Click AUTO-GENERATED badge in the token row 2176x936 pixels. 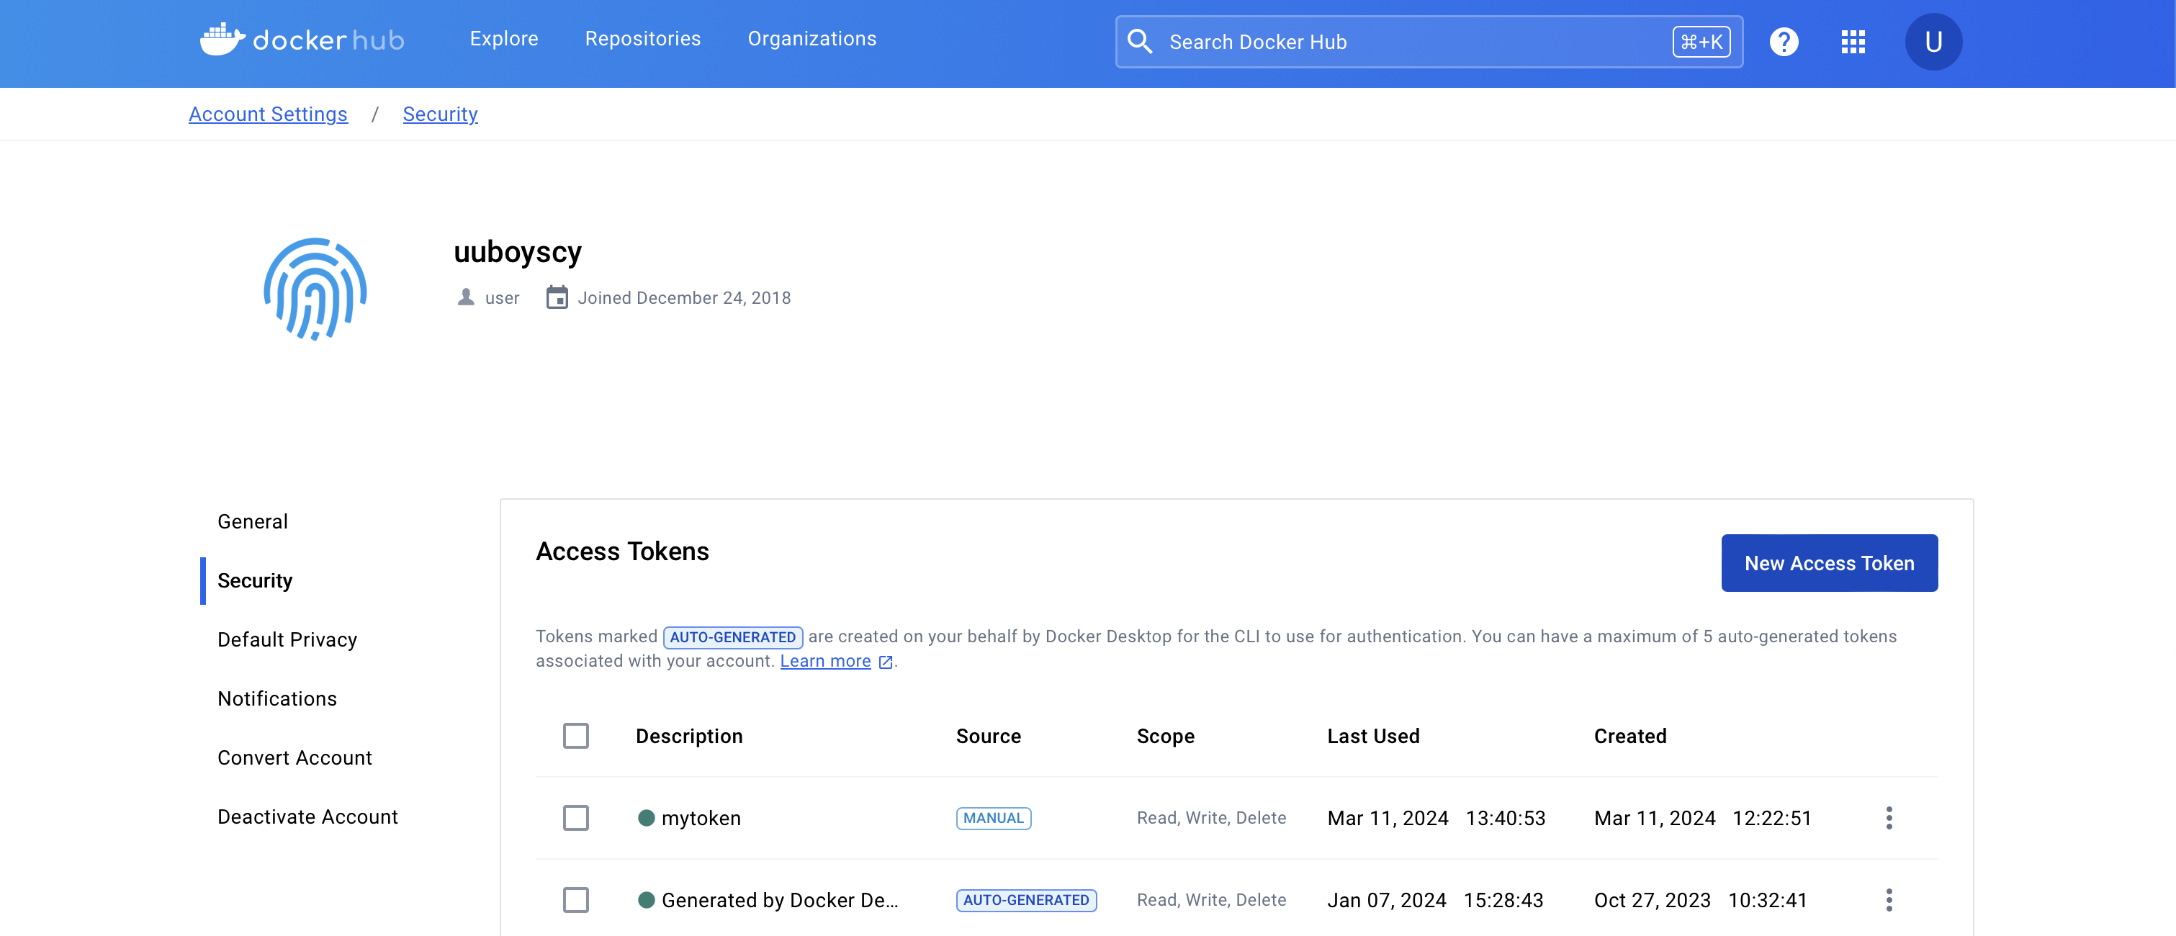tap(1025, 900)
